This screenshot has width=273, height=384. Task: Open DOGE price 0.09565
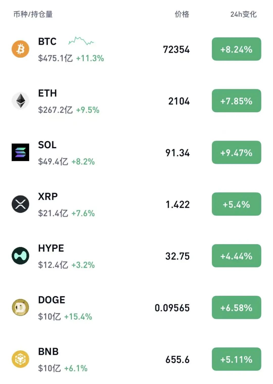pos(172,308)
